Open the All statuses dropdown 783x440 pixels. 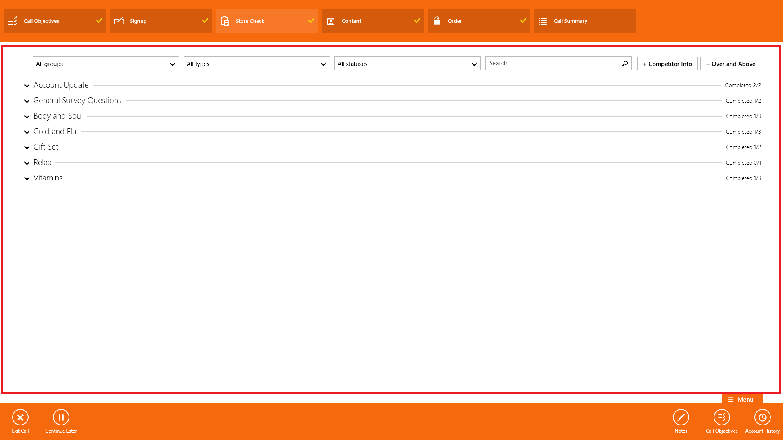pyautogui.click(x=407, y=64)
